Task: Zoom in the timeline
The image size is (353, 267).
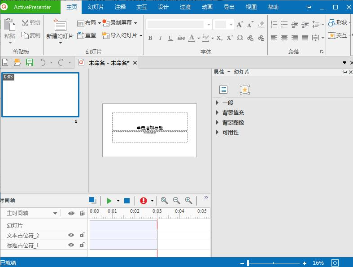Action: pyautogui.click(x=188, y=201)
